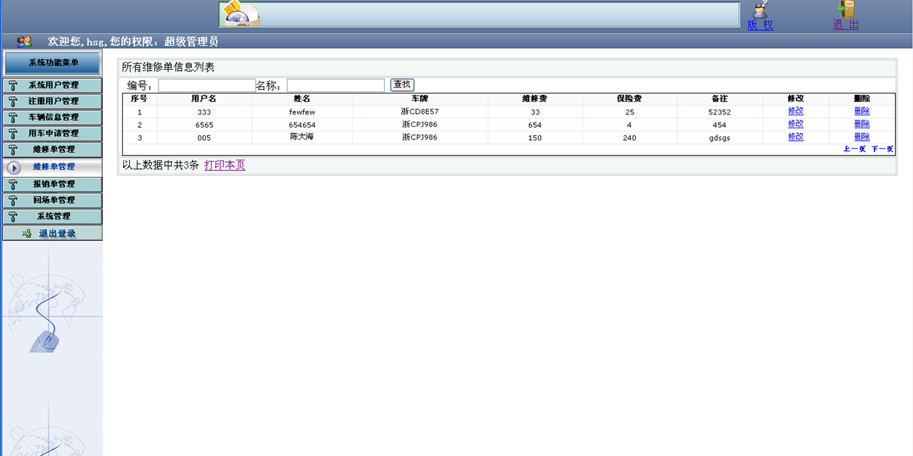913x456 pixels.
Task: Click 修改 for user 005
Action: coord(795,137)
